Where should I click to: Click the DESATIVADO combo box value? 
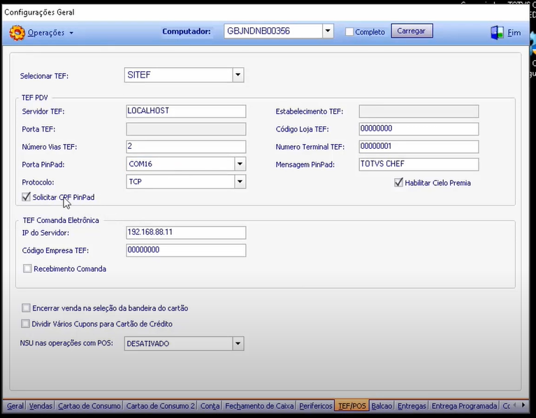(178, 343)
